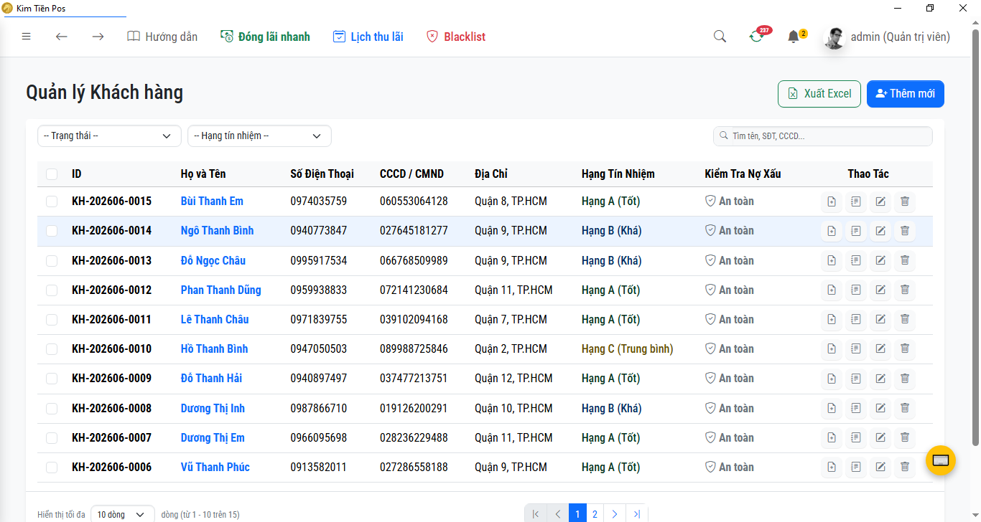Image resolution: width=981 pixels, height=522 pixels.
Task: View notebook history for Dương Thị Inh
Action: (x=856, y=408)
